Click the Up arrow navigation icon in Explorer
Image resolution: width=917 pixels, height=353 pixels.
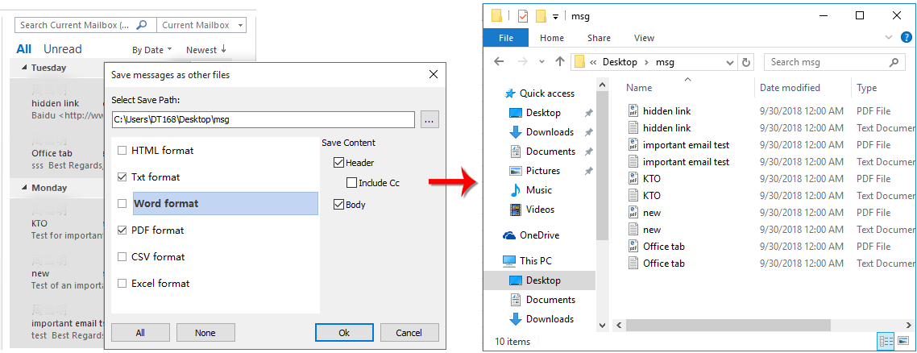(560, 62)
